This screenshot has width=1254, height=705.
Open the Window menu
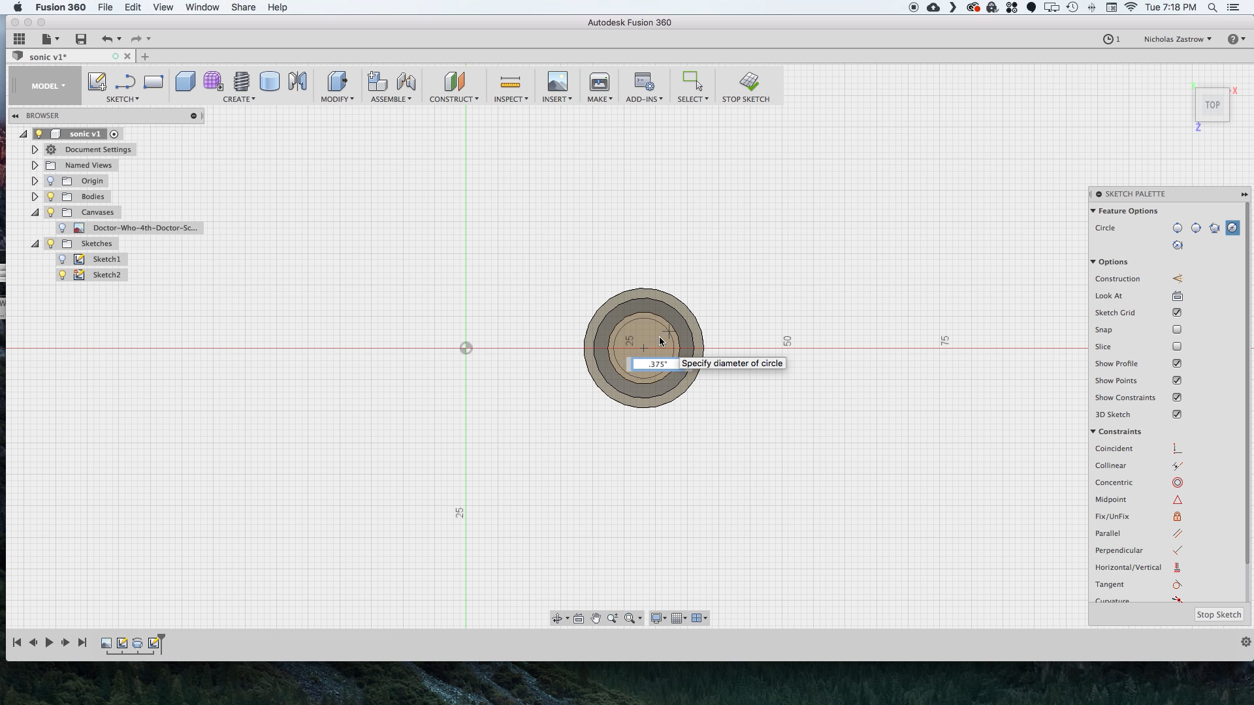coord(202,7)
